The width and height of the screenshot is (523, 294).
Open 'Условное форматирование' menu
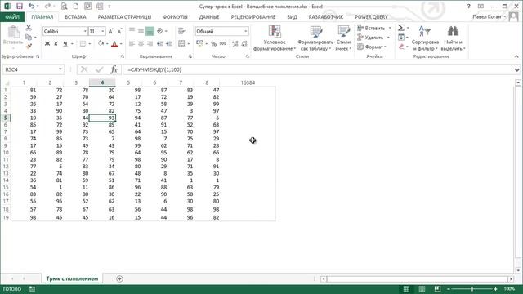[x=275, y=38]
